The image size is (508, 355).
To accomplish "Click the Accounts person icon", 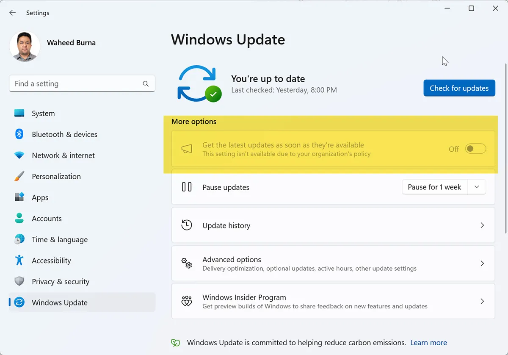I will click(19, 218).
